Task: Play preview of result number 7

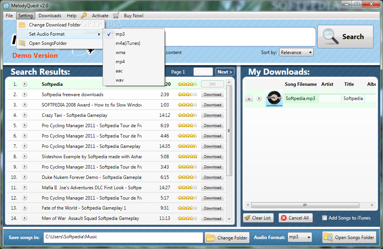Action: (x=25, y=146)
